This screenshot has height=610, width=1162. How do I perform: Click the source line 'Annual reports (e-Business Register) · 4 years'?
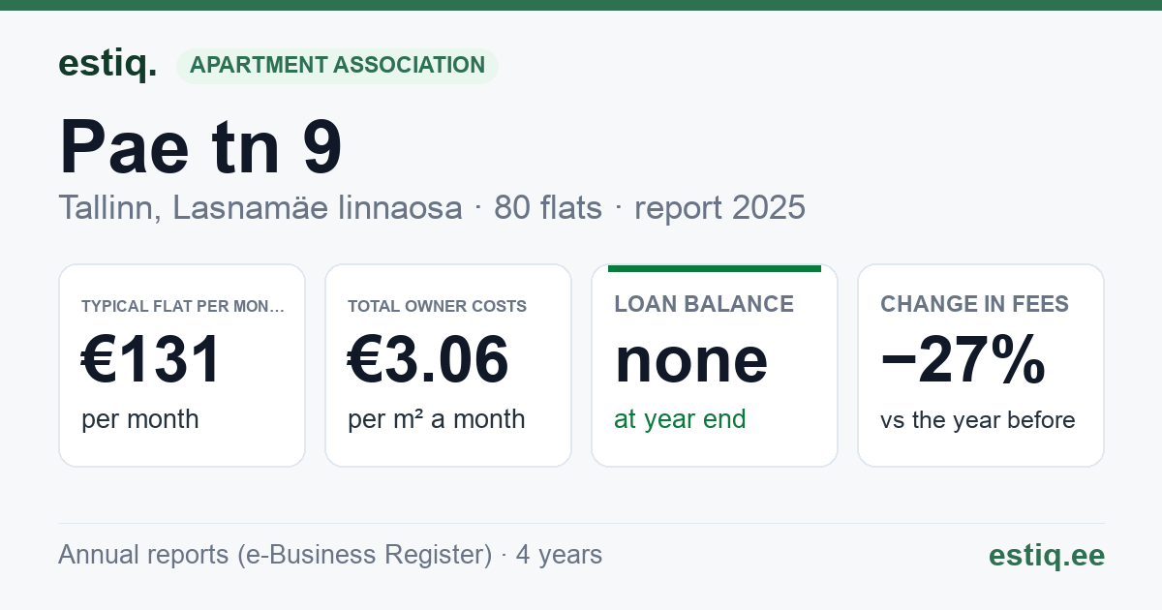coord(330,555)
